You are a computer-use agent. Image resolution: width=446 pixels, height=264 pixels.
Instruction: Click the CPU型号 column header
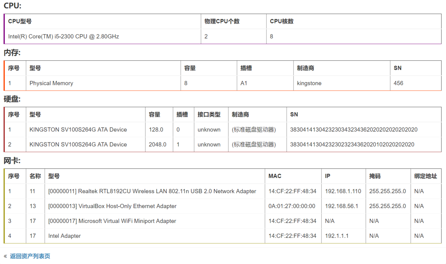20,21
